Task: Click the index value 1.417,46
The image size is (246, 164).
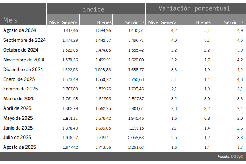Action: pos(70,30)
